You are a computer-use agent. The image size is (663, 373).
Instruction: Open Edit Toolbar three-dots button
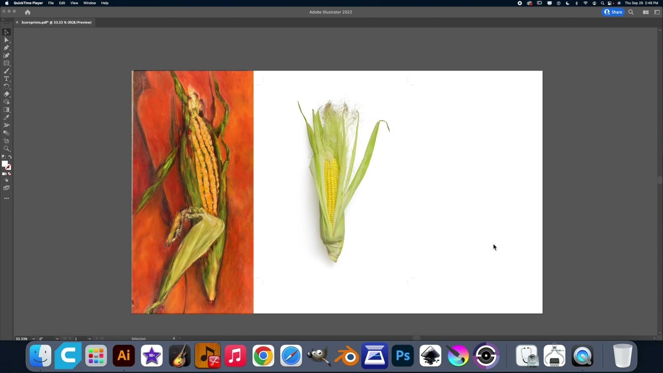7,198
